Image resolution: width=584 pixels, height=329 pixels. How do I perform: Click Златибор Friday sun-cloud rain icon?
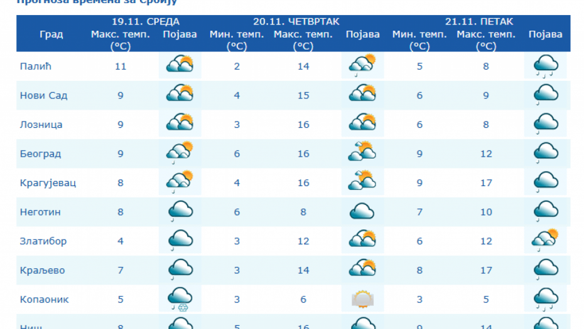(x=545, y=241)
